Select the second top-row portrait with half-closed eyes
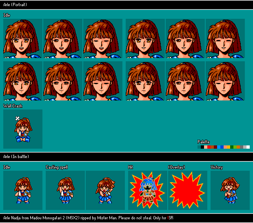Screen dimensions: 253x223 point(63,38)
